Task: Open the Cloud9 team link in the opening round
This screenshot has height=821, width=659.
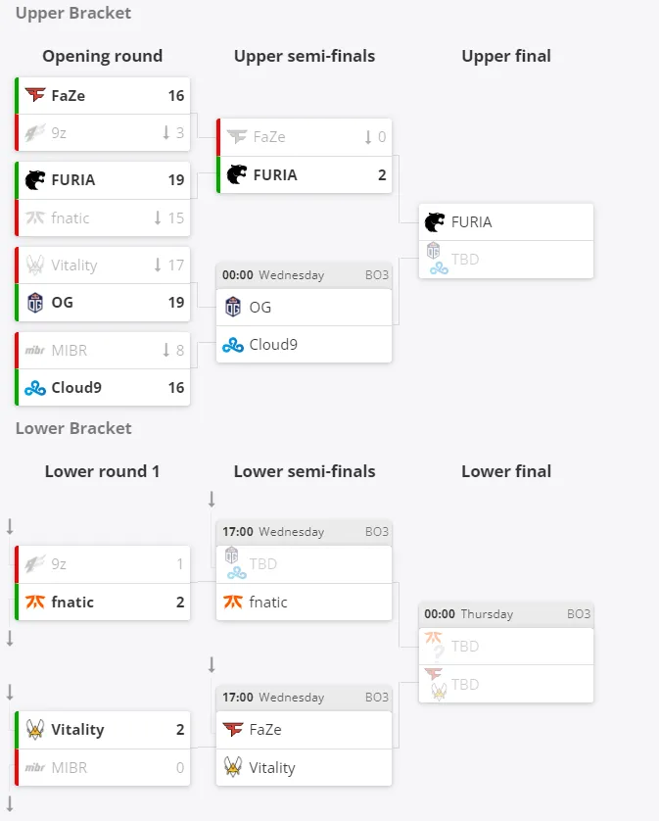Action: (x=76, y=387)
